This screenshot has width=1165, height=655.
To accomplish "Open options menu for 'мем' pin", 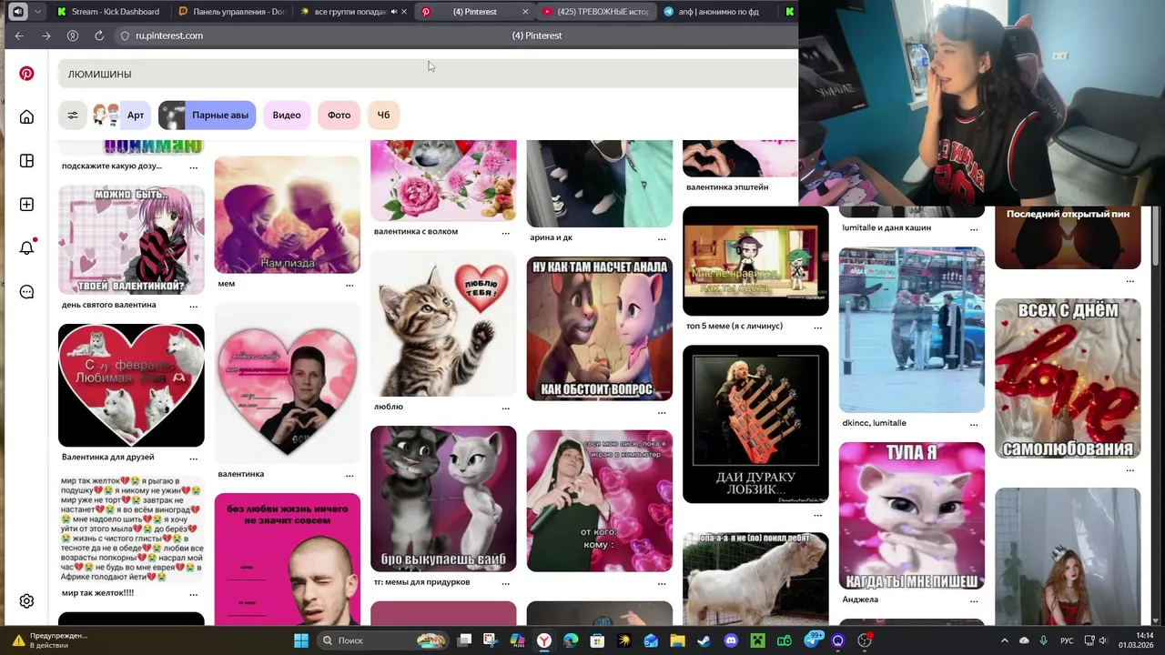I will coord(349,285).
